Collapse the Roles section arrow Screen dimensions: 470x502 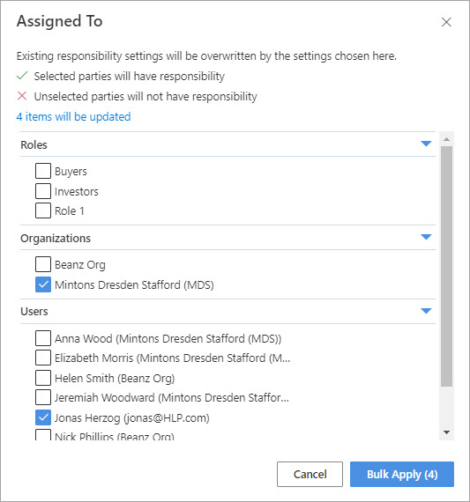[x=426, y=144]
